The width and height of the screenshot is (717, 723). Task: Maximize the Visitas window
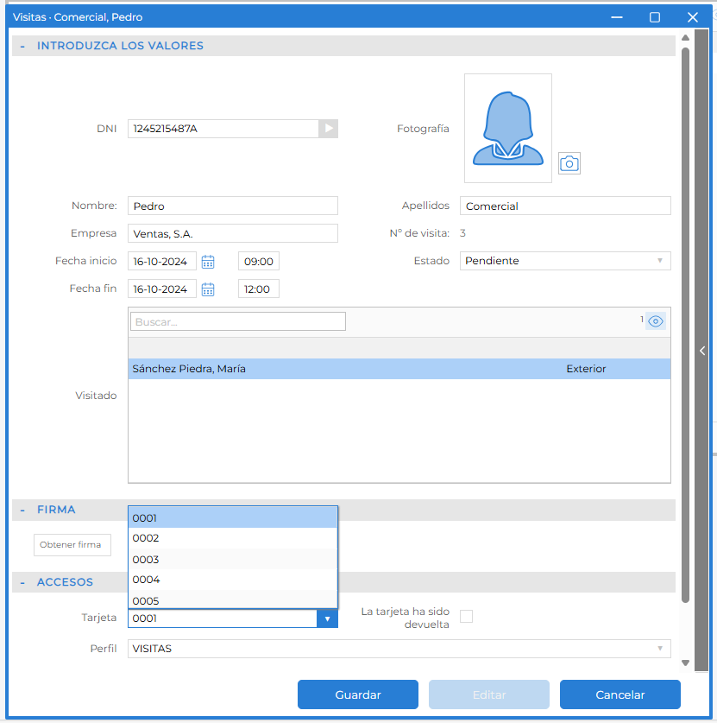coord(655,17)
